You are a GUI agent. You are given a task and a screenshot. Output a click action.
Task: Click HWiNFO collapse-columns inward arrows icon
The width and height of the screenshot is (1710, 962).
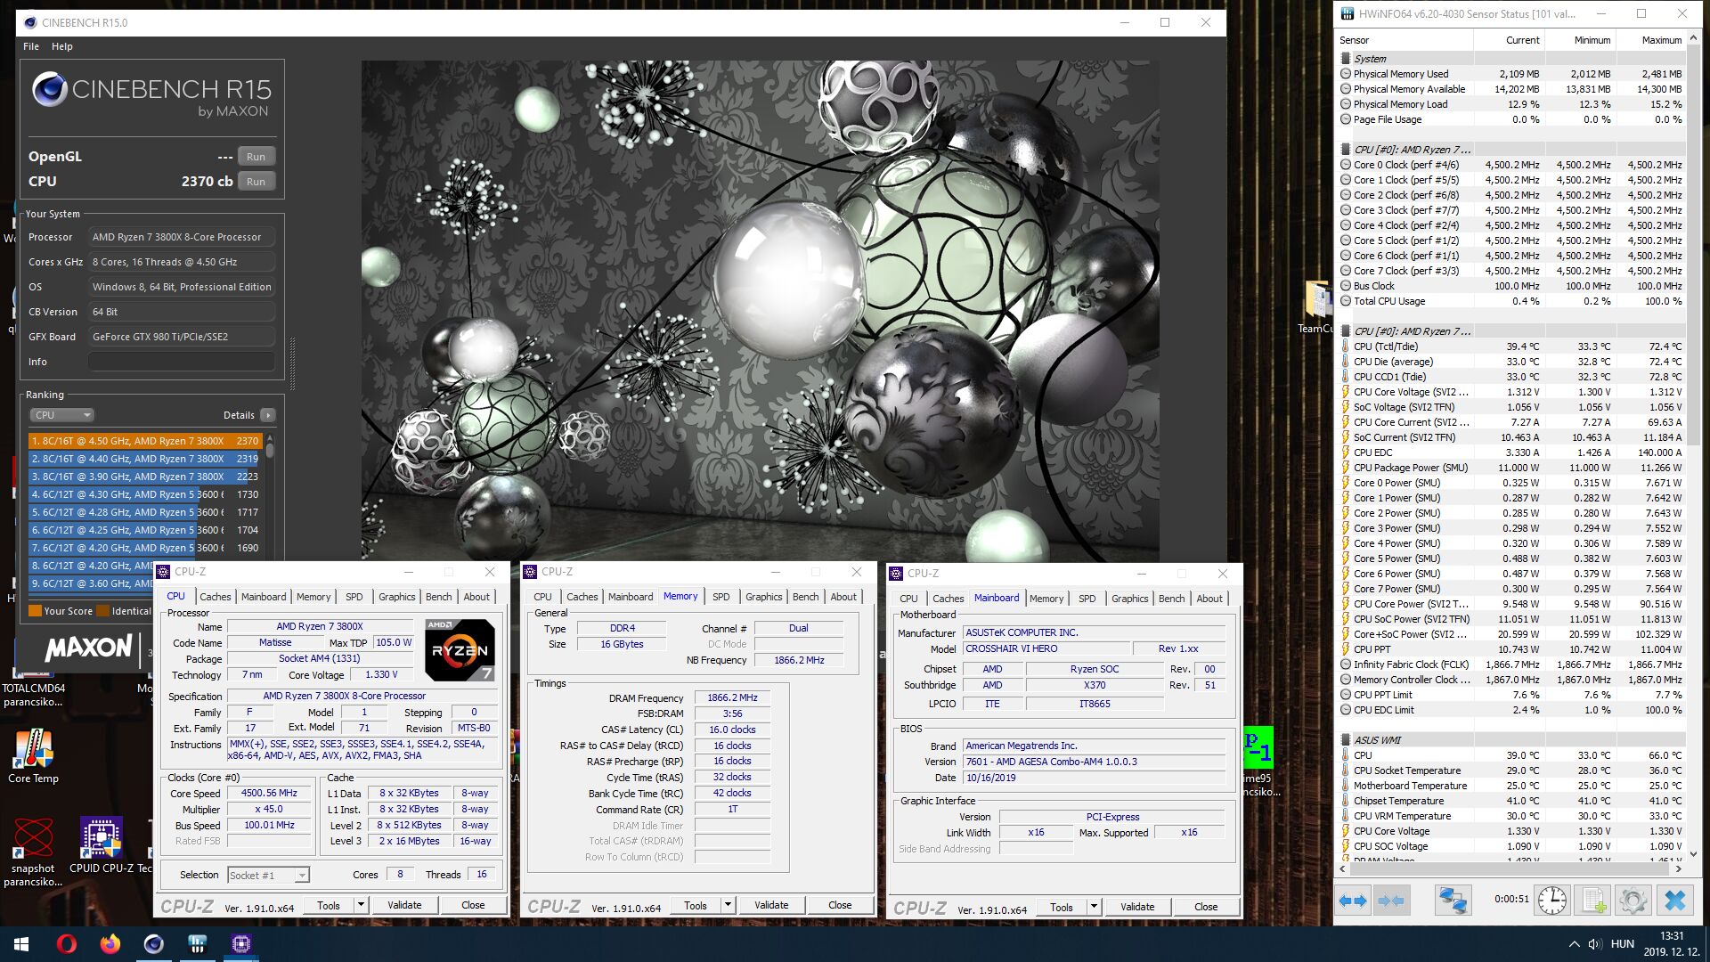click(x=1390, y=901)
